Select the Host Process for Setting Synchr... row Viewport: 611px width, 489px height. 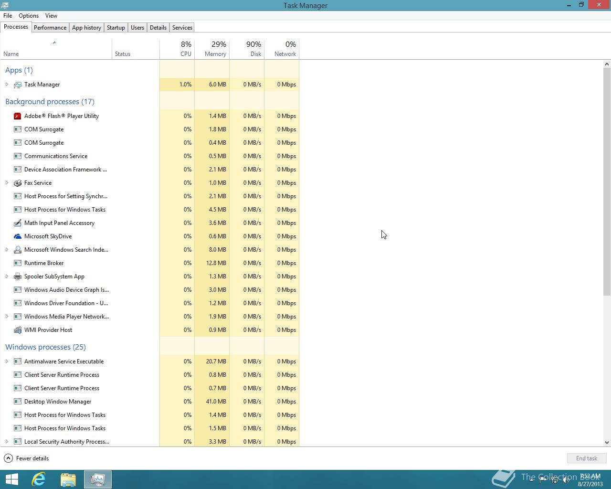(x=149, y=196)
